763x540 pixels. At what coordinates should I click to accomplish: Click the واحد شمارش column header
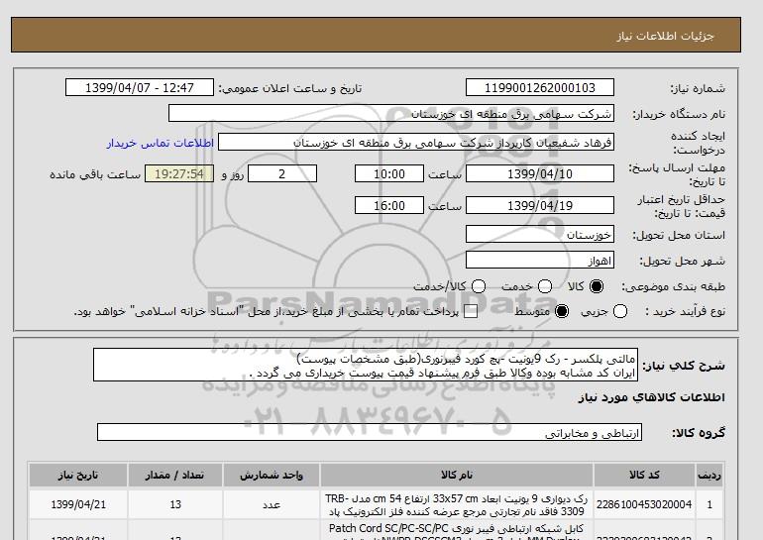tap(272, 475)
